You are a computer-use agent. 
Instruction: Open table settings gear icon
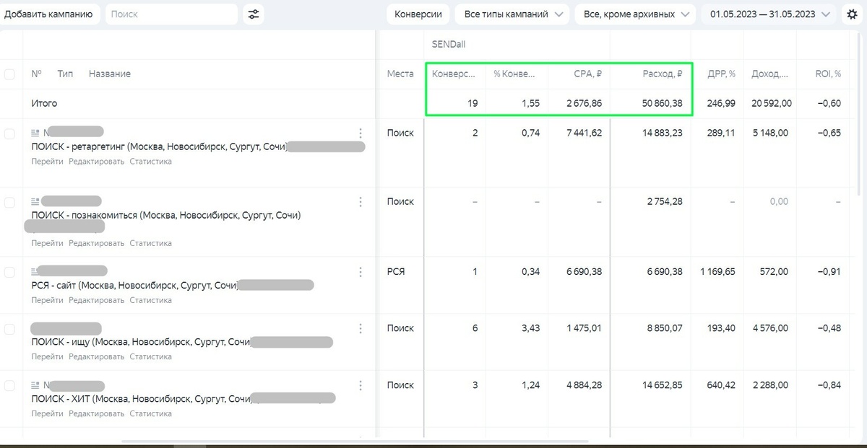click(x=852, y=14)
